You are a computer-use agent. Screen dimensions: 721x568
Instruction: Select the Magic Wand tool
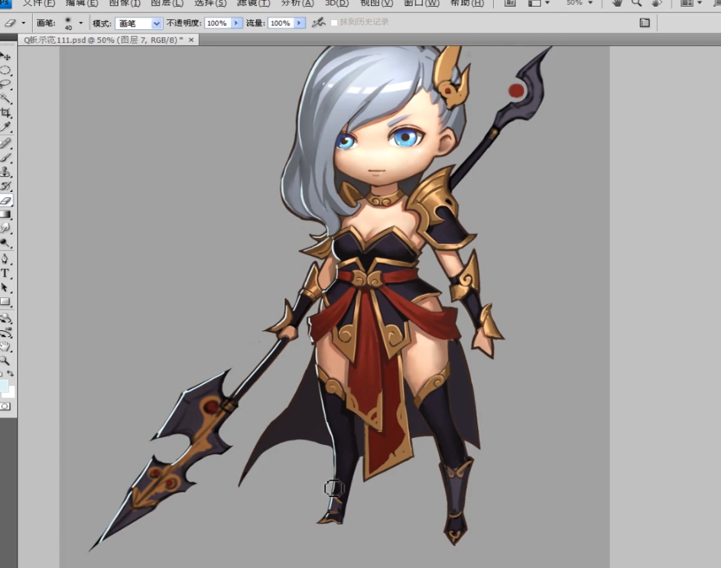point(5,99)
